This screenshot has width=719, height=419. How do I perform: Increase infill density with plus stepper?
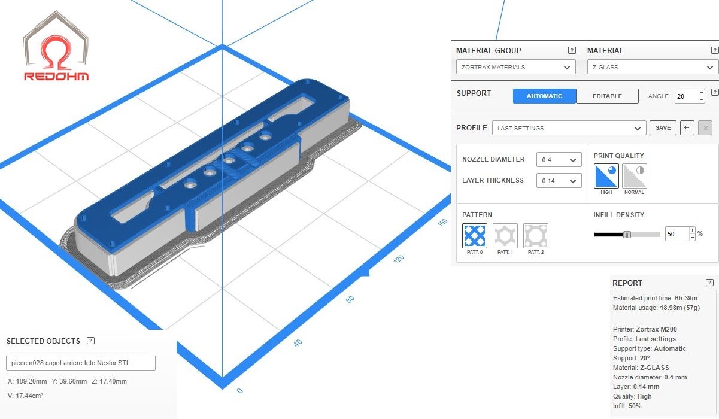click(x=692, y=230)
